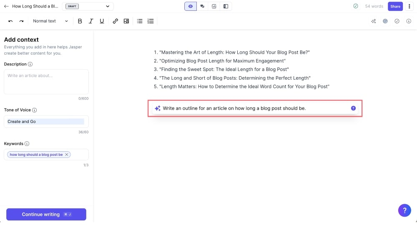Screen dimensions: 417x225
Task: Undo the last edit
Action: [10, 21]
